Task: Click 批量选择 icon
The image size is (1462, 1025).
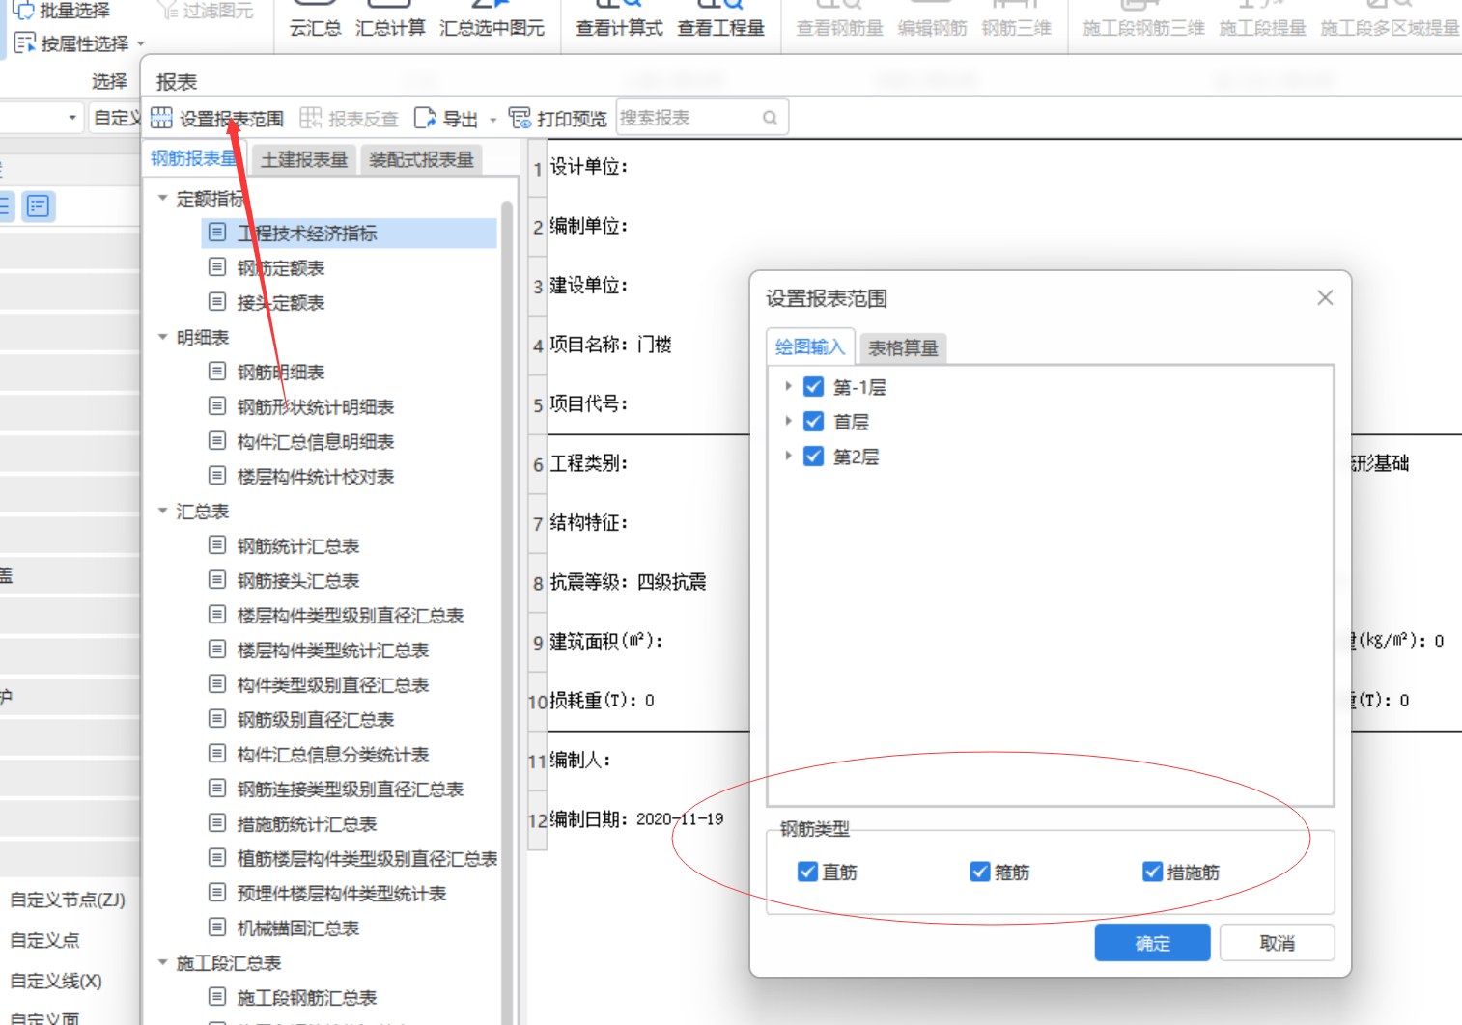Action: tap(22, 11)
